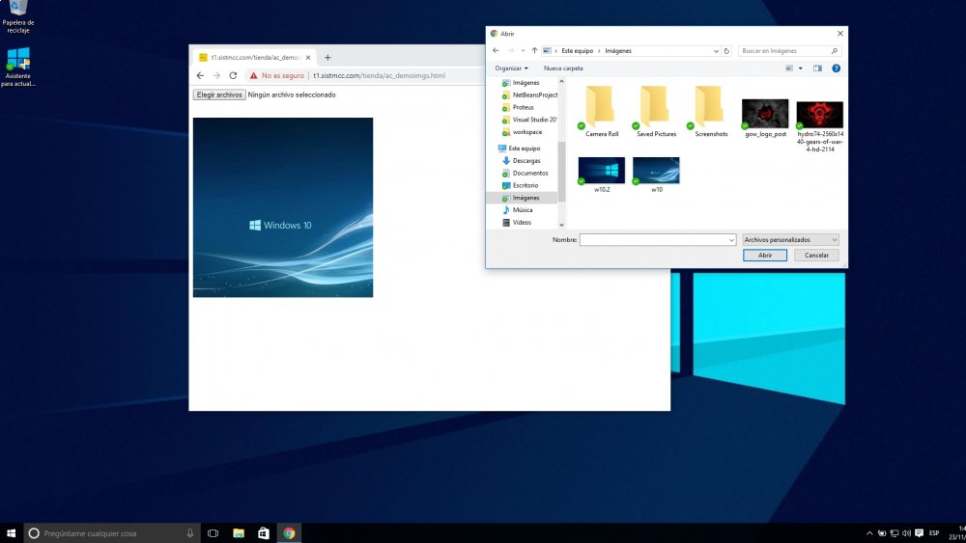Click Elegir archivos button in Chrome
The width and height of the screenshot is (966, 543).
pos(219,95)
